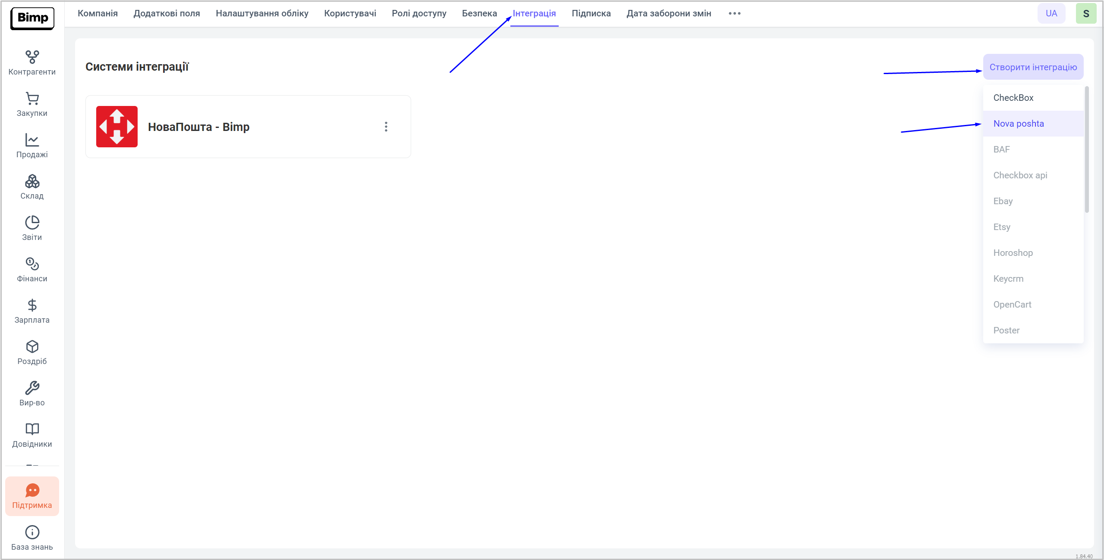Select Nova poshta from integration list
Viewport: 1104px width, 560px height.
1019,124
